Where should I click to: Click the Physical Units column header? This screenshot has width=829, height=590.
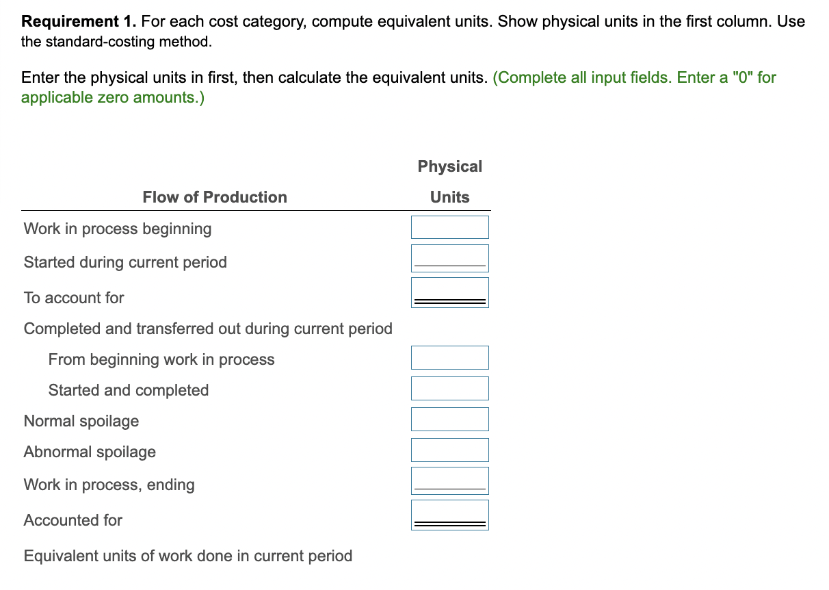(449, 181)
